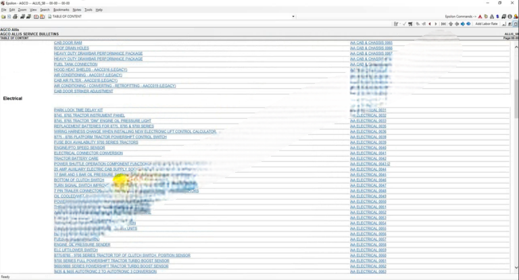519x280 pixels.
Task: Open ENGINE OIL PRESSURE SENDER link
Action: [x=81, y=245]
